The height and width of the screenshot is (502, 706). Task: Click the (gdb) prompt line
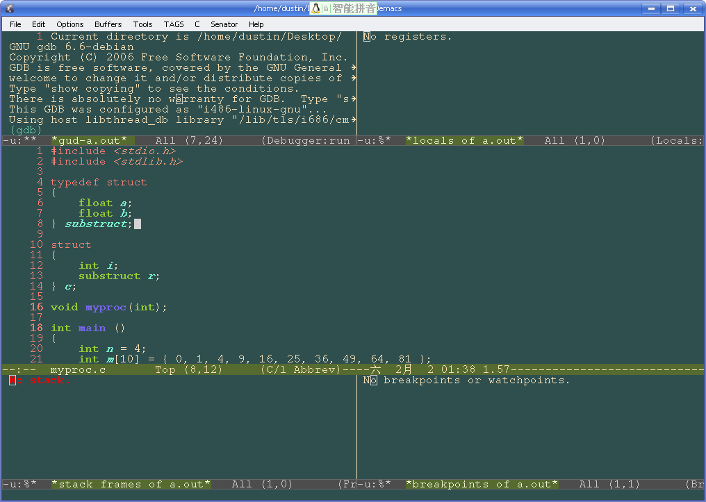coord(26,130)
